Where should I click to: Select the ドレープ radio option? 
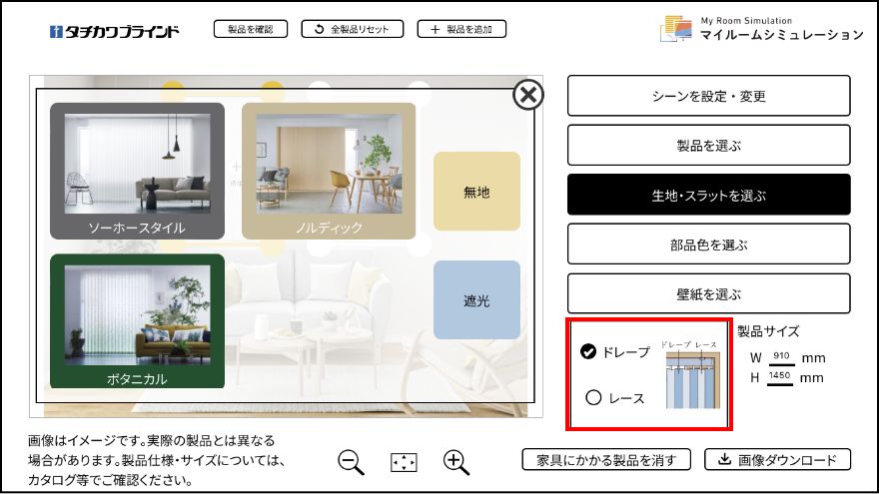coord(590,351)
